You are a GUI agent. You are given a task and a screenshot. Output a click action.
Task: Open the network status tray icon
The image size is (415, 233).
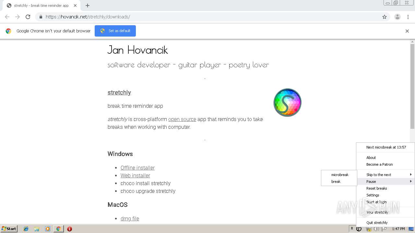coord(368,229)
